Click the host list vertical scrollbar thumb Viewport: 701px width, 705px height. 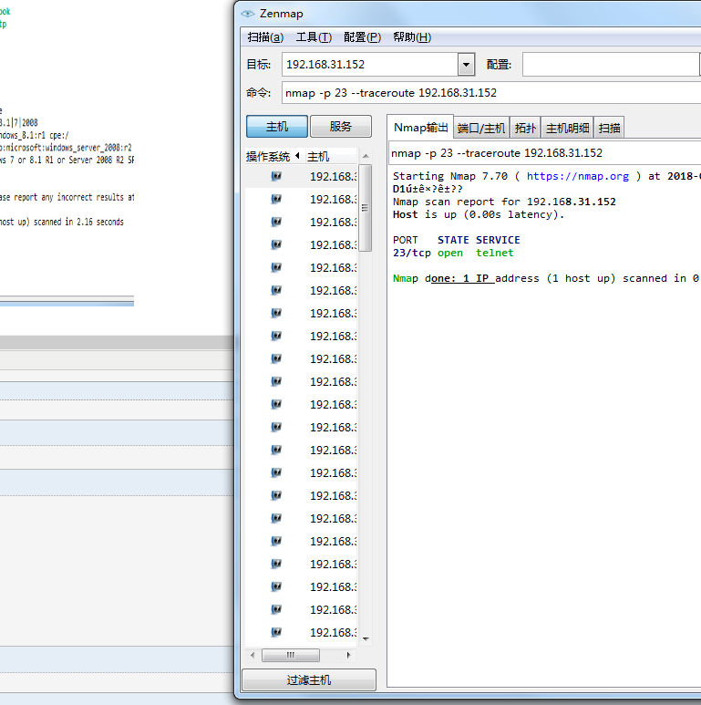pyautogui.click(x=366, y=208)
